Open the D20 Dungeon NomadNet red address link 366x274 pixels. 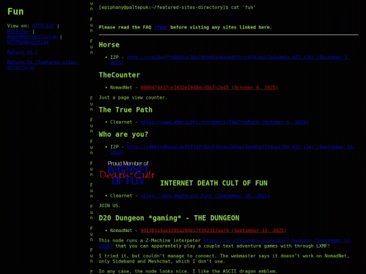tap(213, 231)
